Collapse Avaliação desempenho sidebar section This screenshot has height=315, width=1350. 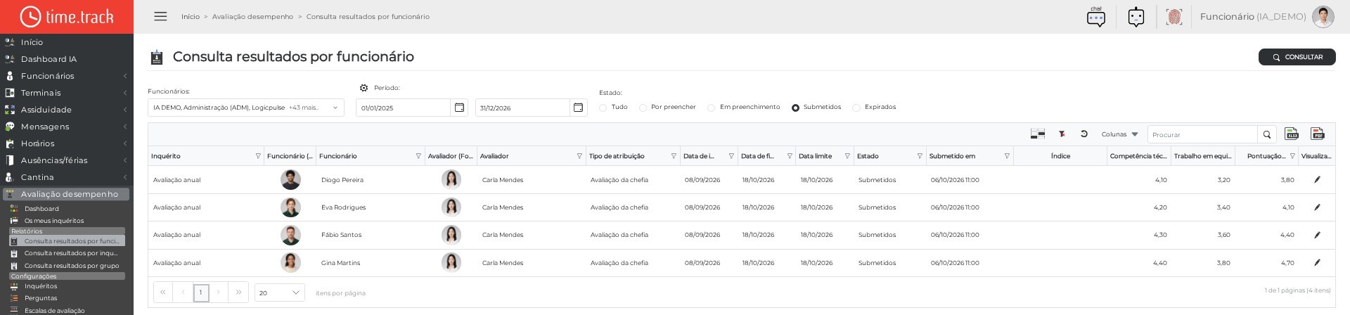point(66,194)
